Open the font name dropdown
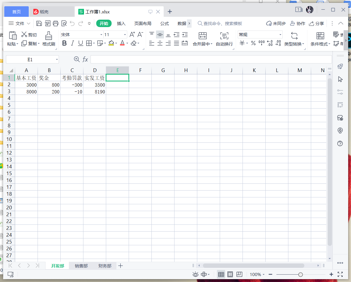Image resolution: width=351 pixels, height=282 pixels. point(102,34)
